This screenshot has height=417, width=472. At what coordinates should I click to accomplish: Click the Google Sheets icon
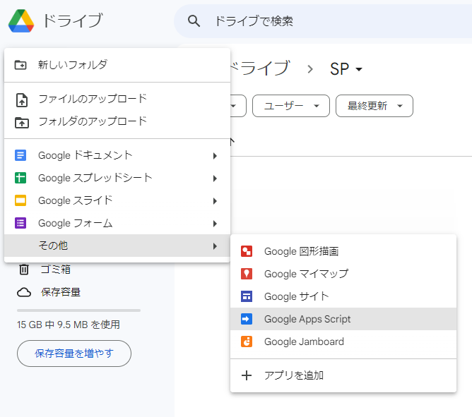point(21,178)
